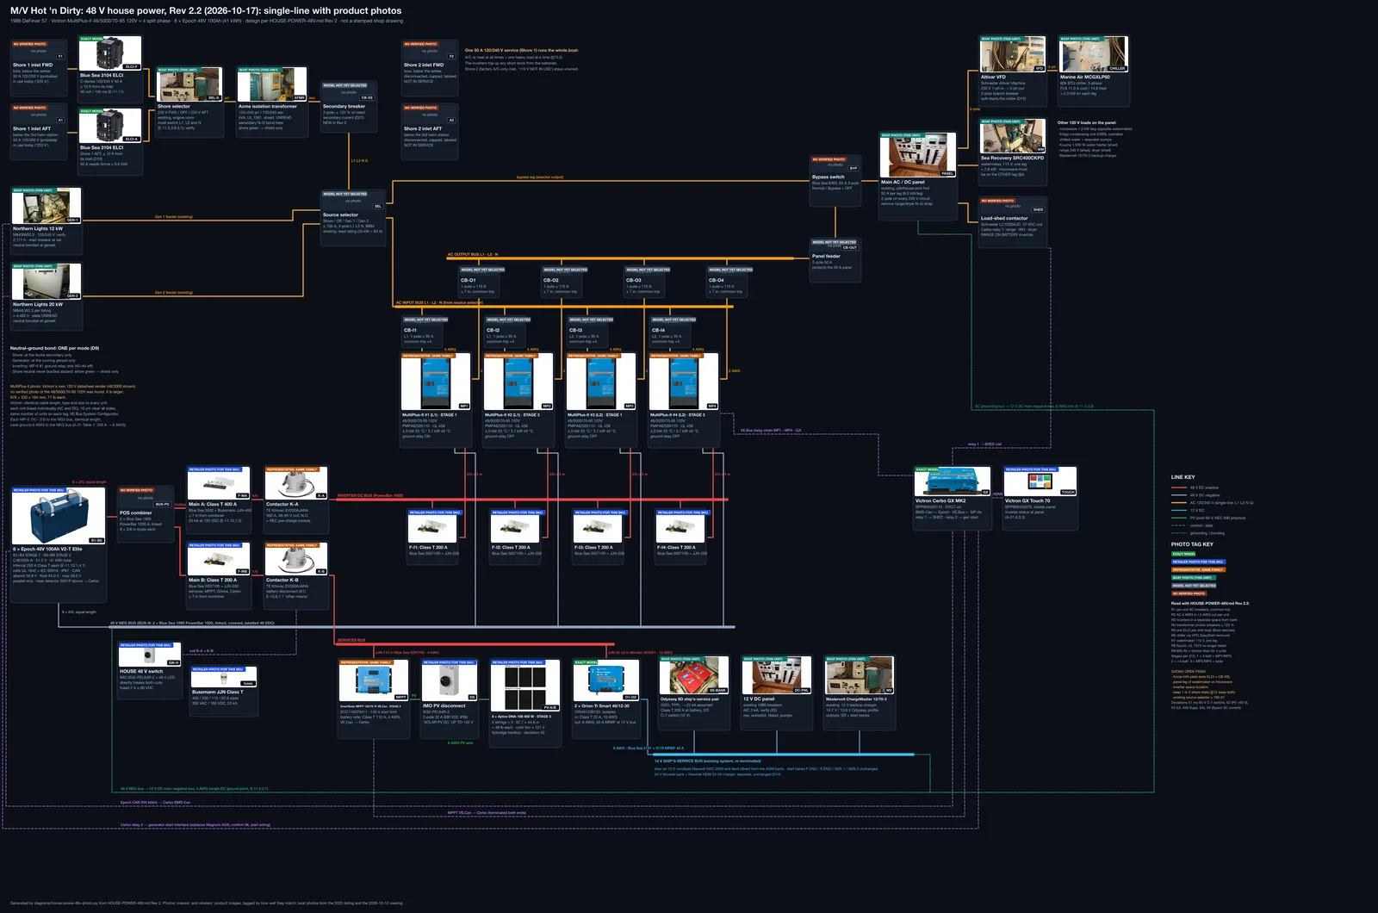Viewport: 1378px width, 913px height.
Task: Select the MultiPlus-II MP4 inverter photo
Action: pos(684,382)
